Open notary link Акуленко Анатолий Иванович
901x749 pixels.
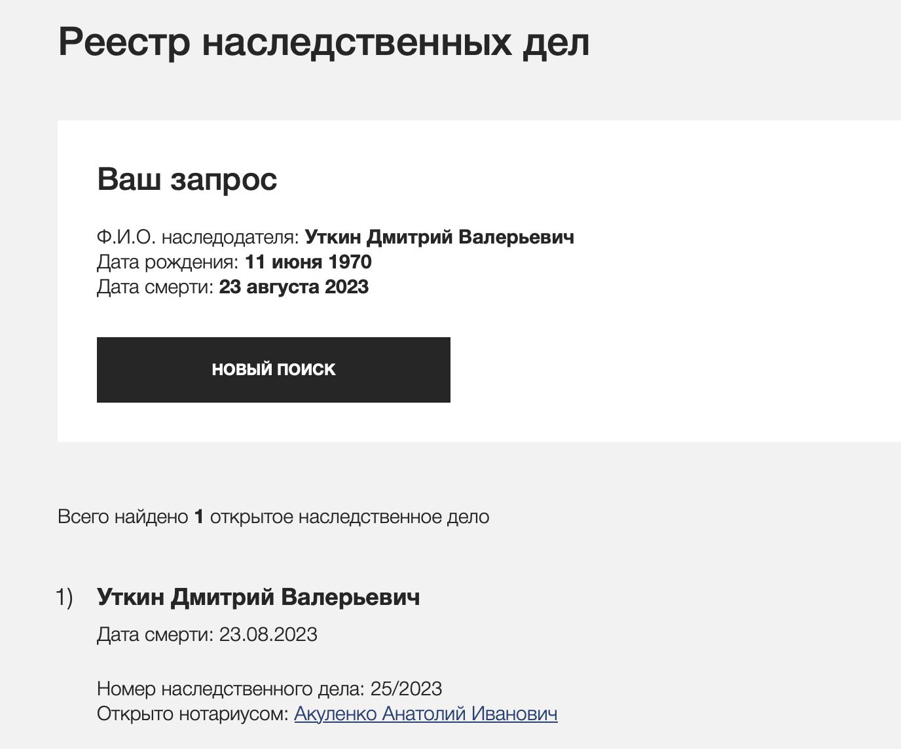pyautogui.click(x=426, y=714)
